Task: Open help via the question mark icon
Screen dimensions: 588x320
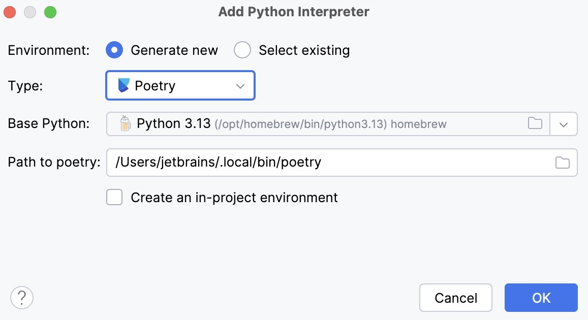Action: (x=21, y=298)
